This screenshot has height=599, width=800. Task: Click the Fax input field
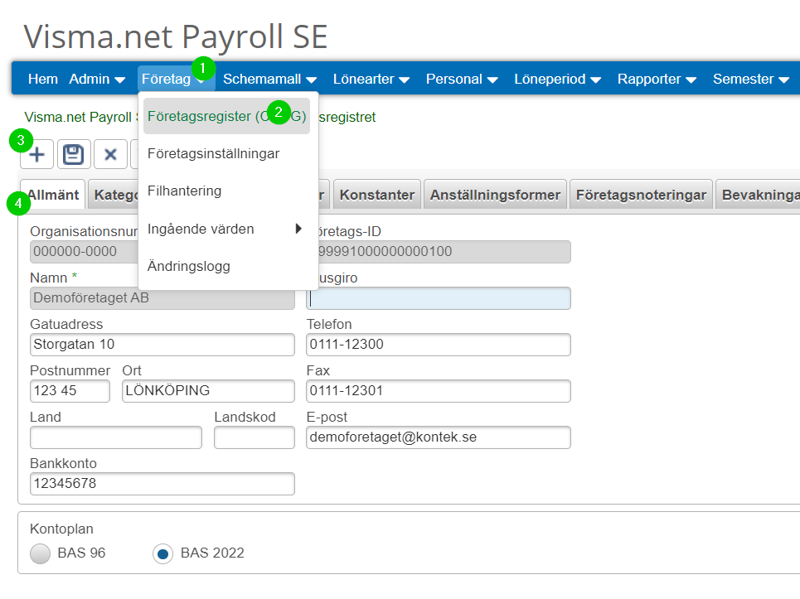tap(439, 391)
